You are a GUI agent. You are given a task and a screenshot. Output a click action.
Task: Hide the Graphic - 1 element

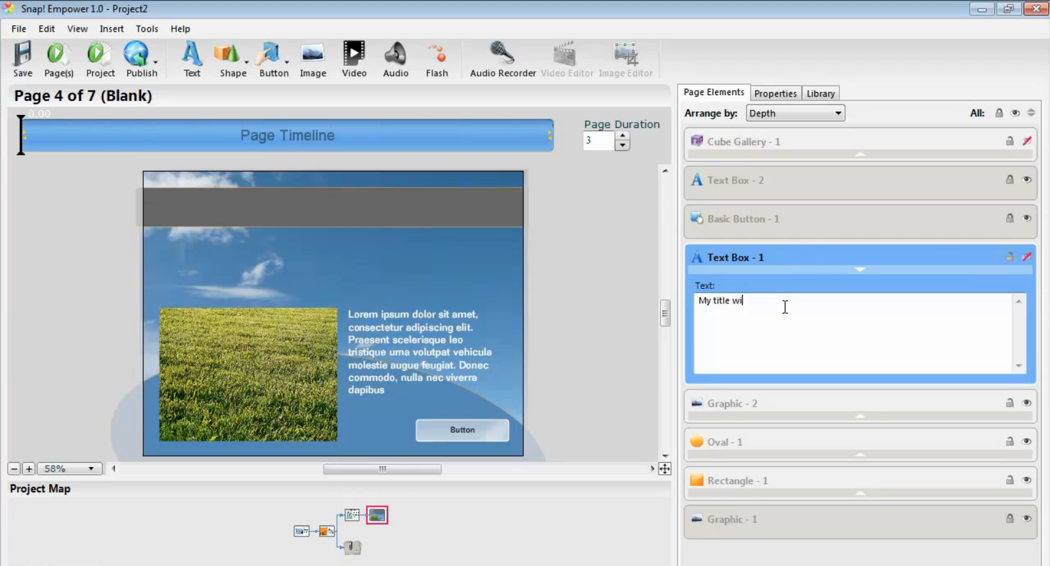(1027, 519)
